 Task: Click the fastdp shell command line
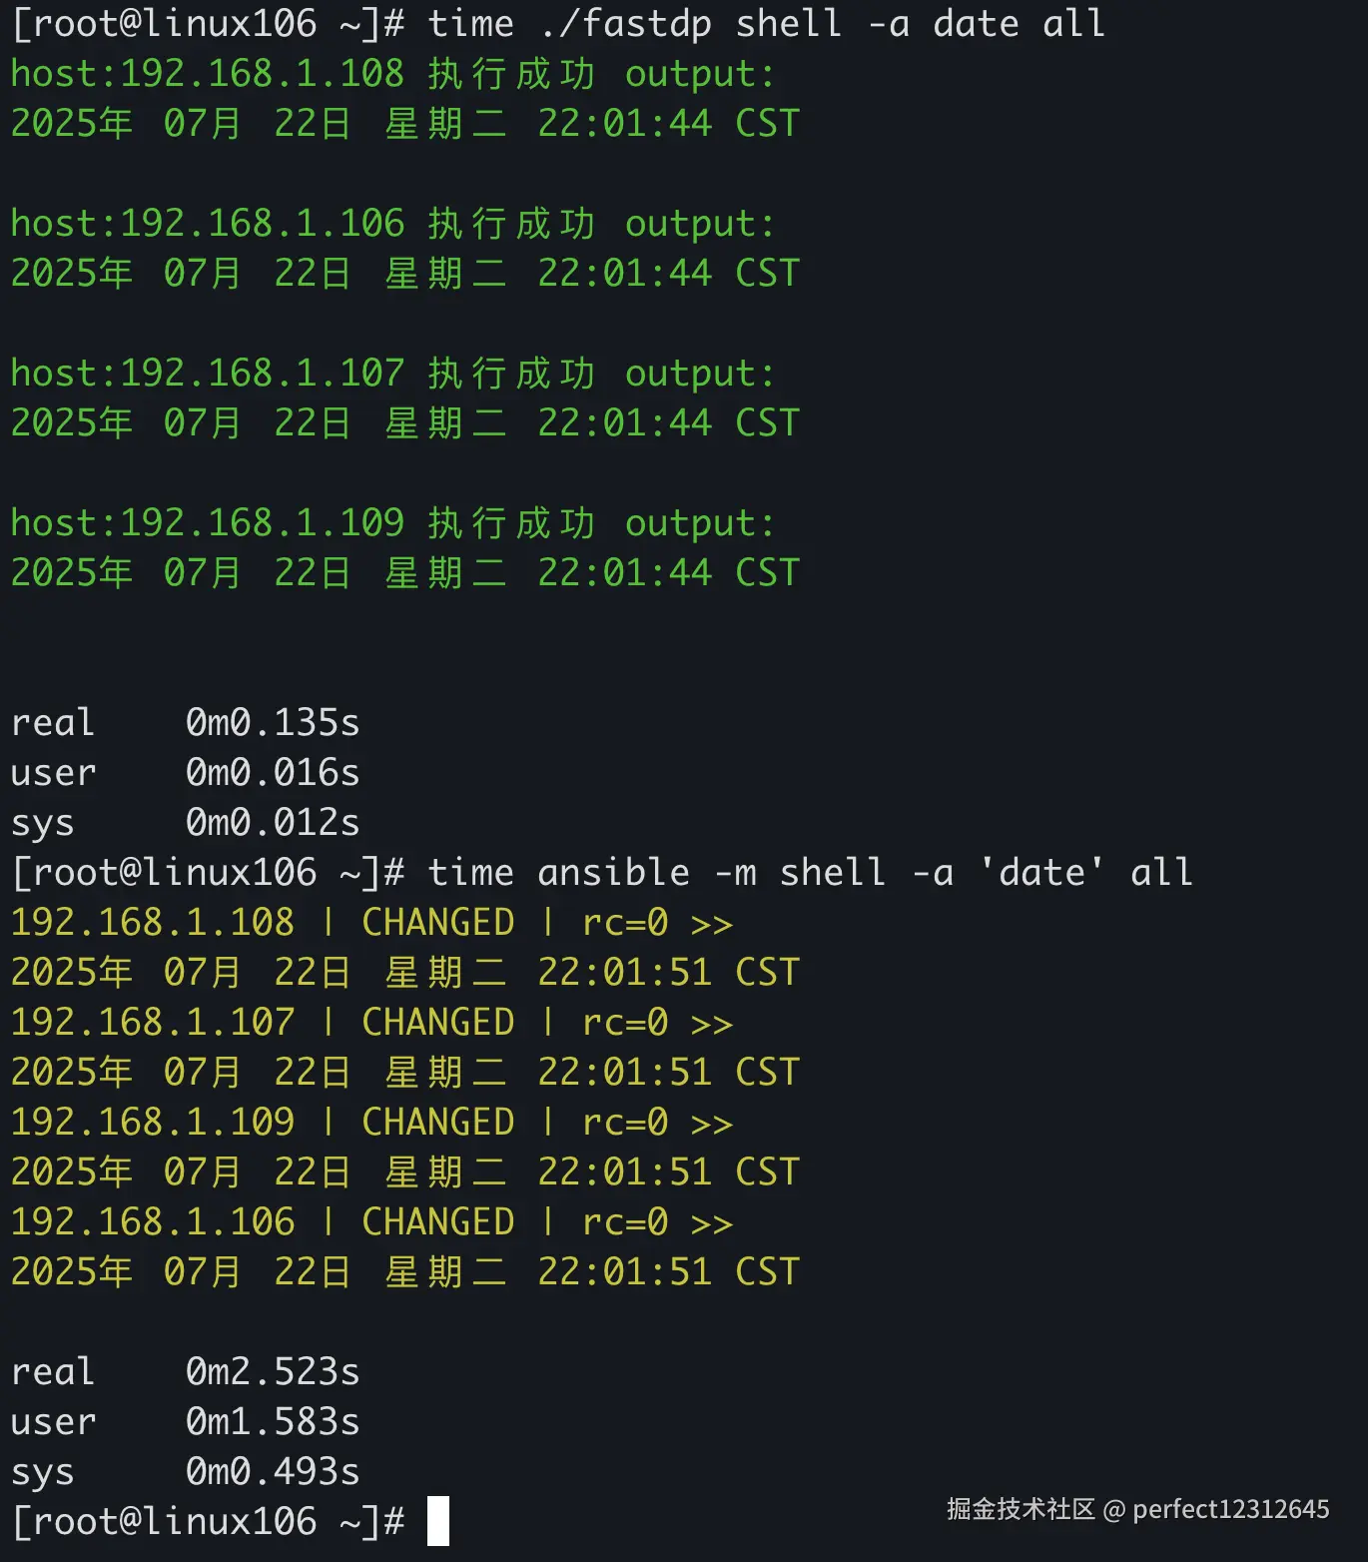559,23
